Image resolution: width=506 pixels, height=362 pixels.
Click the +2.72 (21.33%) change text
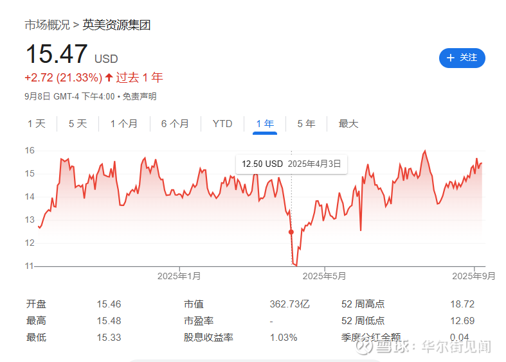[64, 78]
